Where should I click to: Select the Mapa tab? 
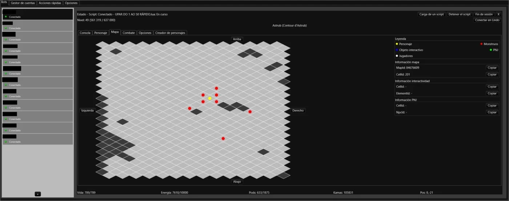click(115, 32)
